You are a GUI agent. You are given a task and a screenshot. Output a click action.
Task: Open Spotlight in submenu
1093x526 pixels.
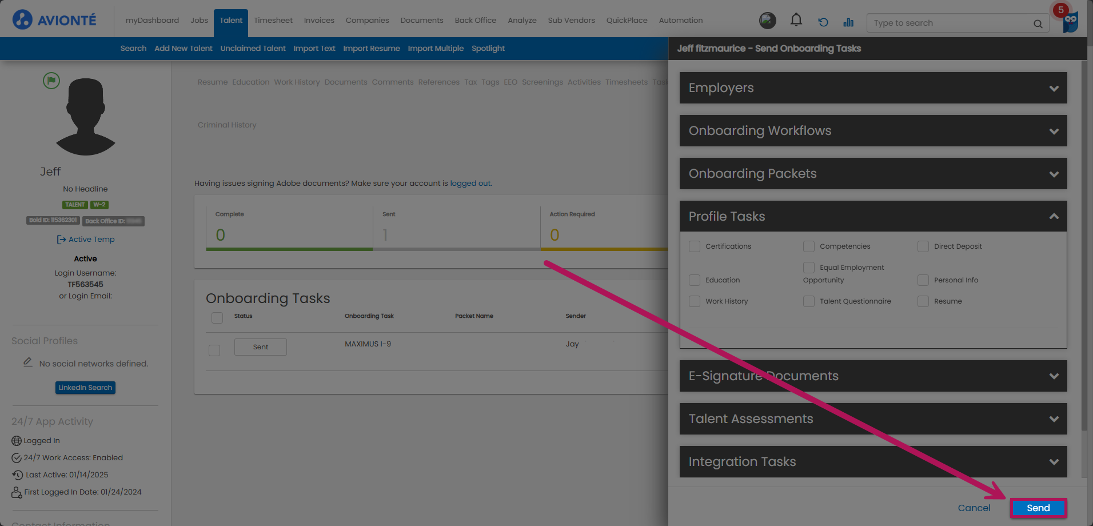point(488,49)
